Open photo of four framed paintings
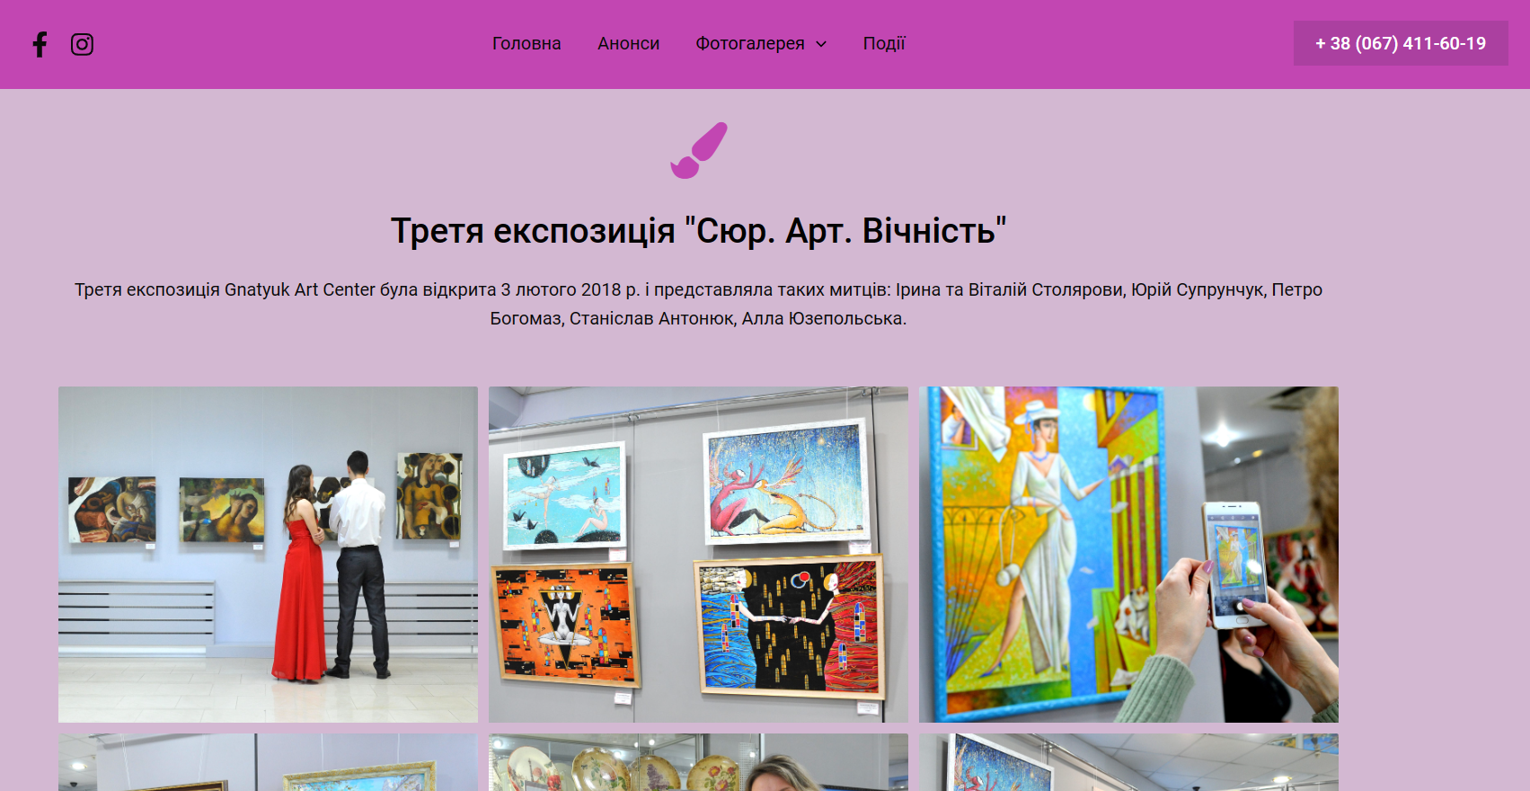Viewport: 1530px width, 791px height. click(x=698, y=555)
